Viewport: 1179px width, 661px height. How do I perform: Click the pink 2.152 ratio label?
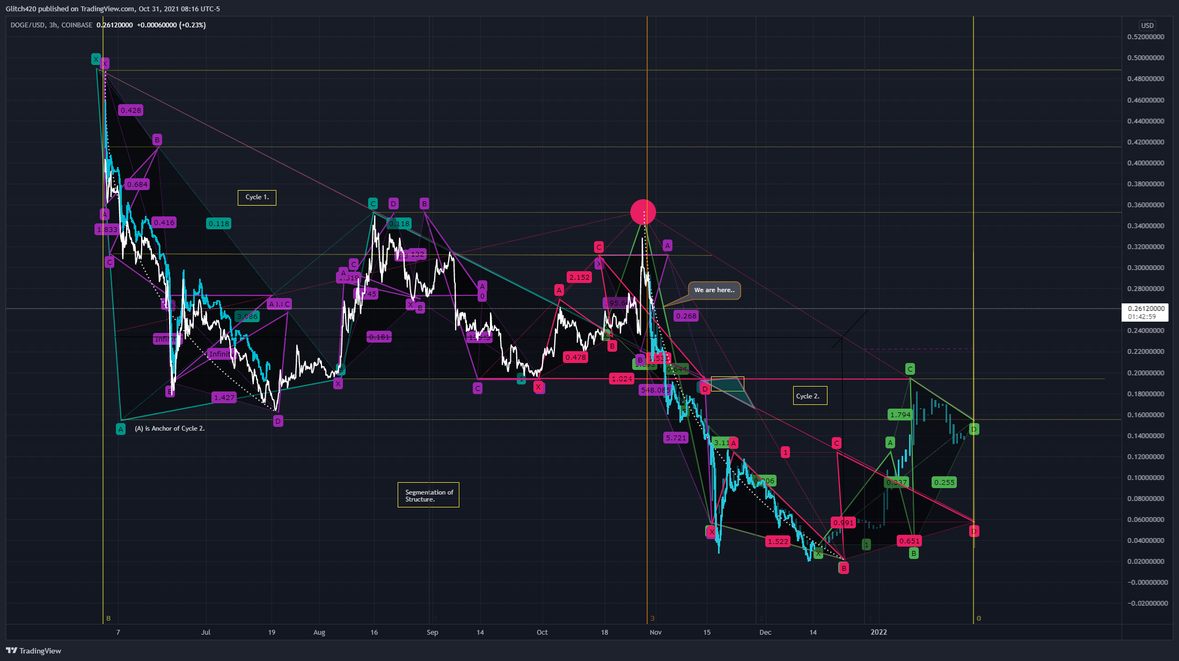point(580,277)
